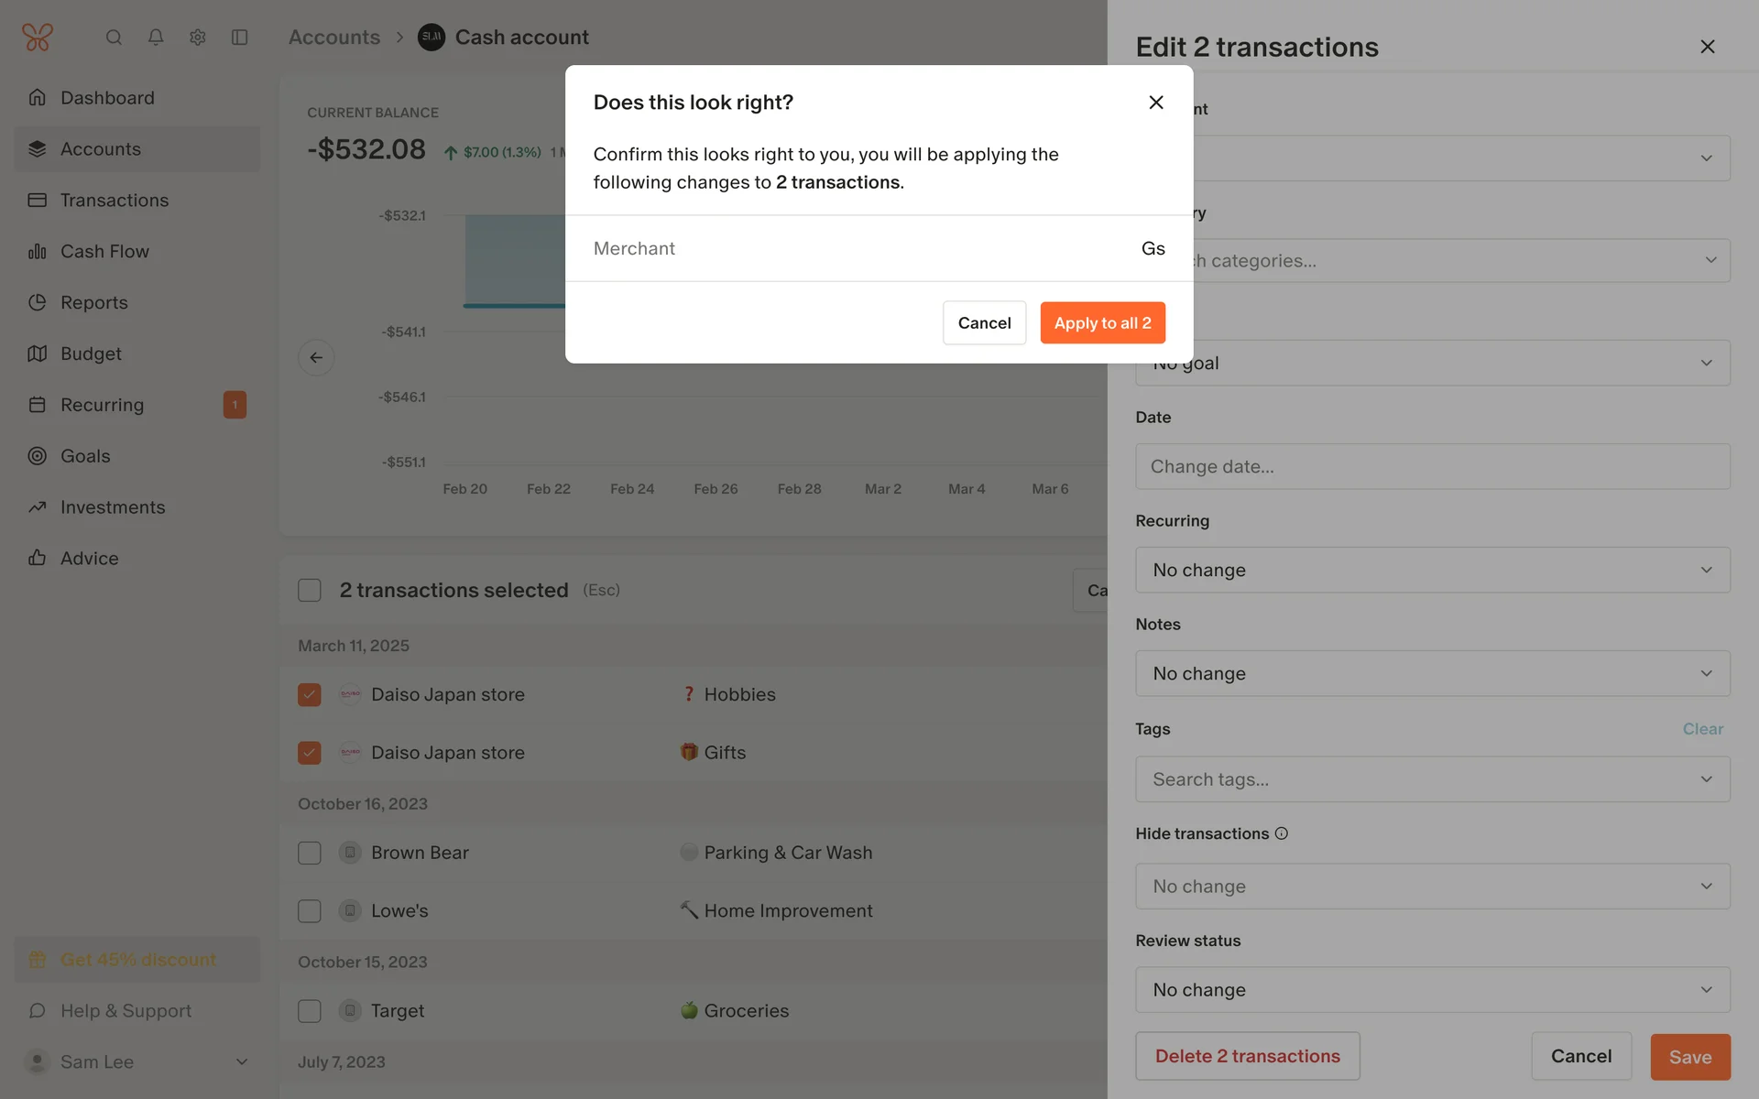Check the Target transaction checkbox

(310, 1011)
